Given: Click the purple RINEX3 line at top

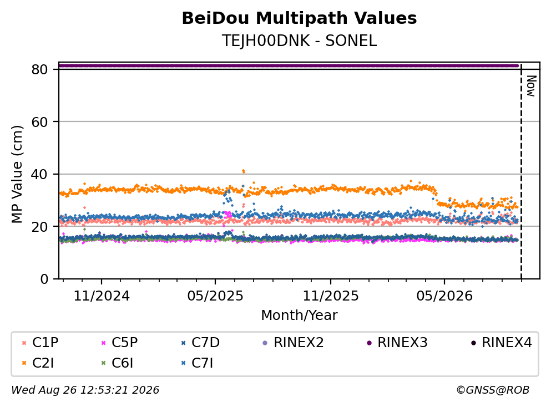Looking at the screenshot, I should 289,65.
